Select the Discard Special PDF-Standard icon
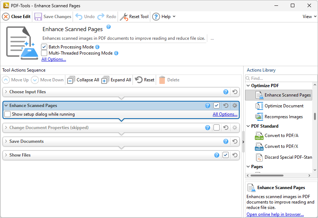 click(x=259, y=157)
